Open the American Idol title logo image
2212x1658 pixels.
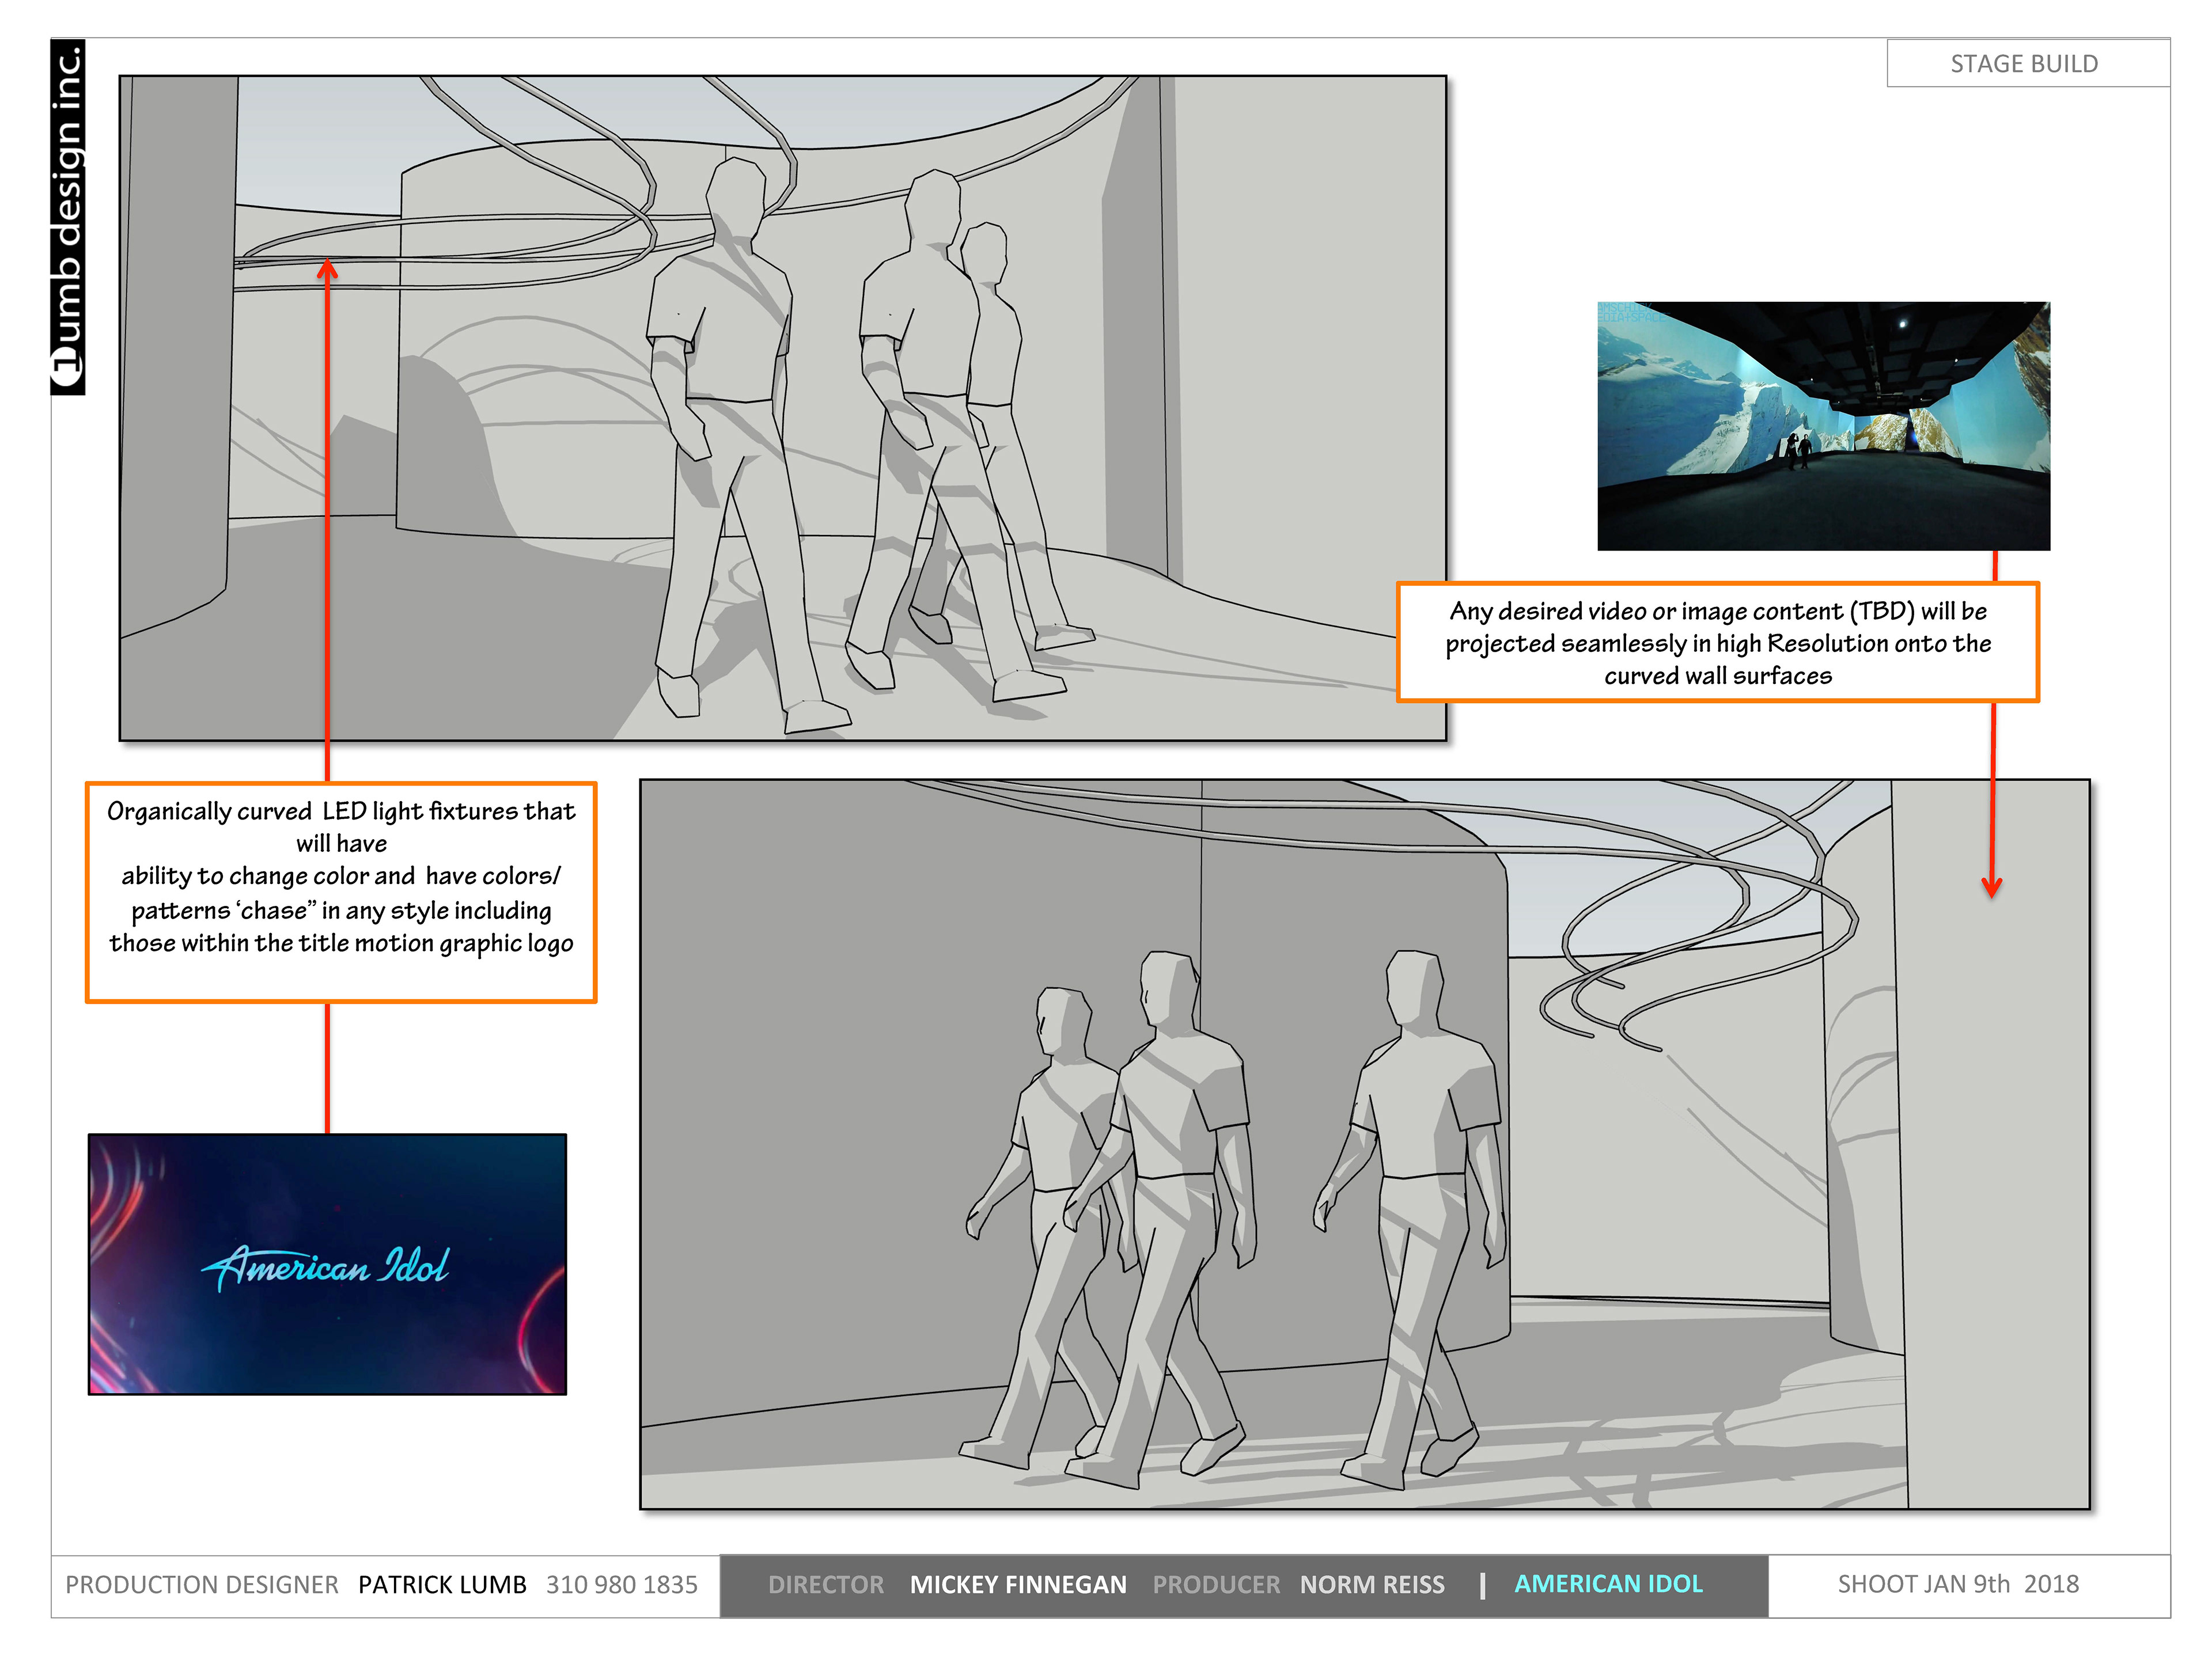tap(327, 1264)
